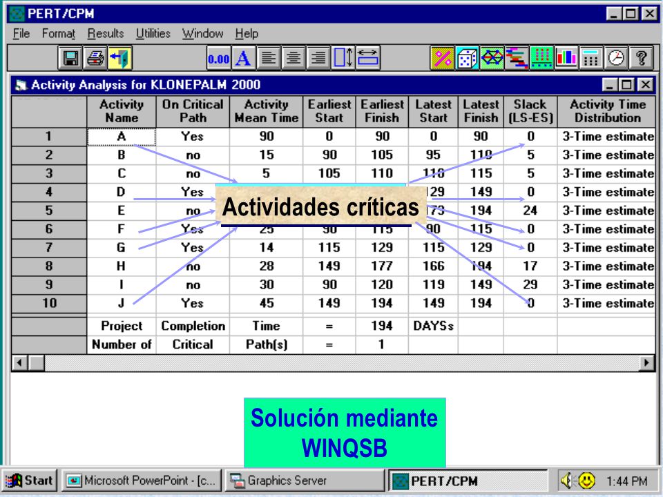This screenshot has height=497, width=663.
Task: Click the Save floppy disk icon
Action: point(70,58)
